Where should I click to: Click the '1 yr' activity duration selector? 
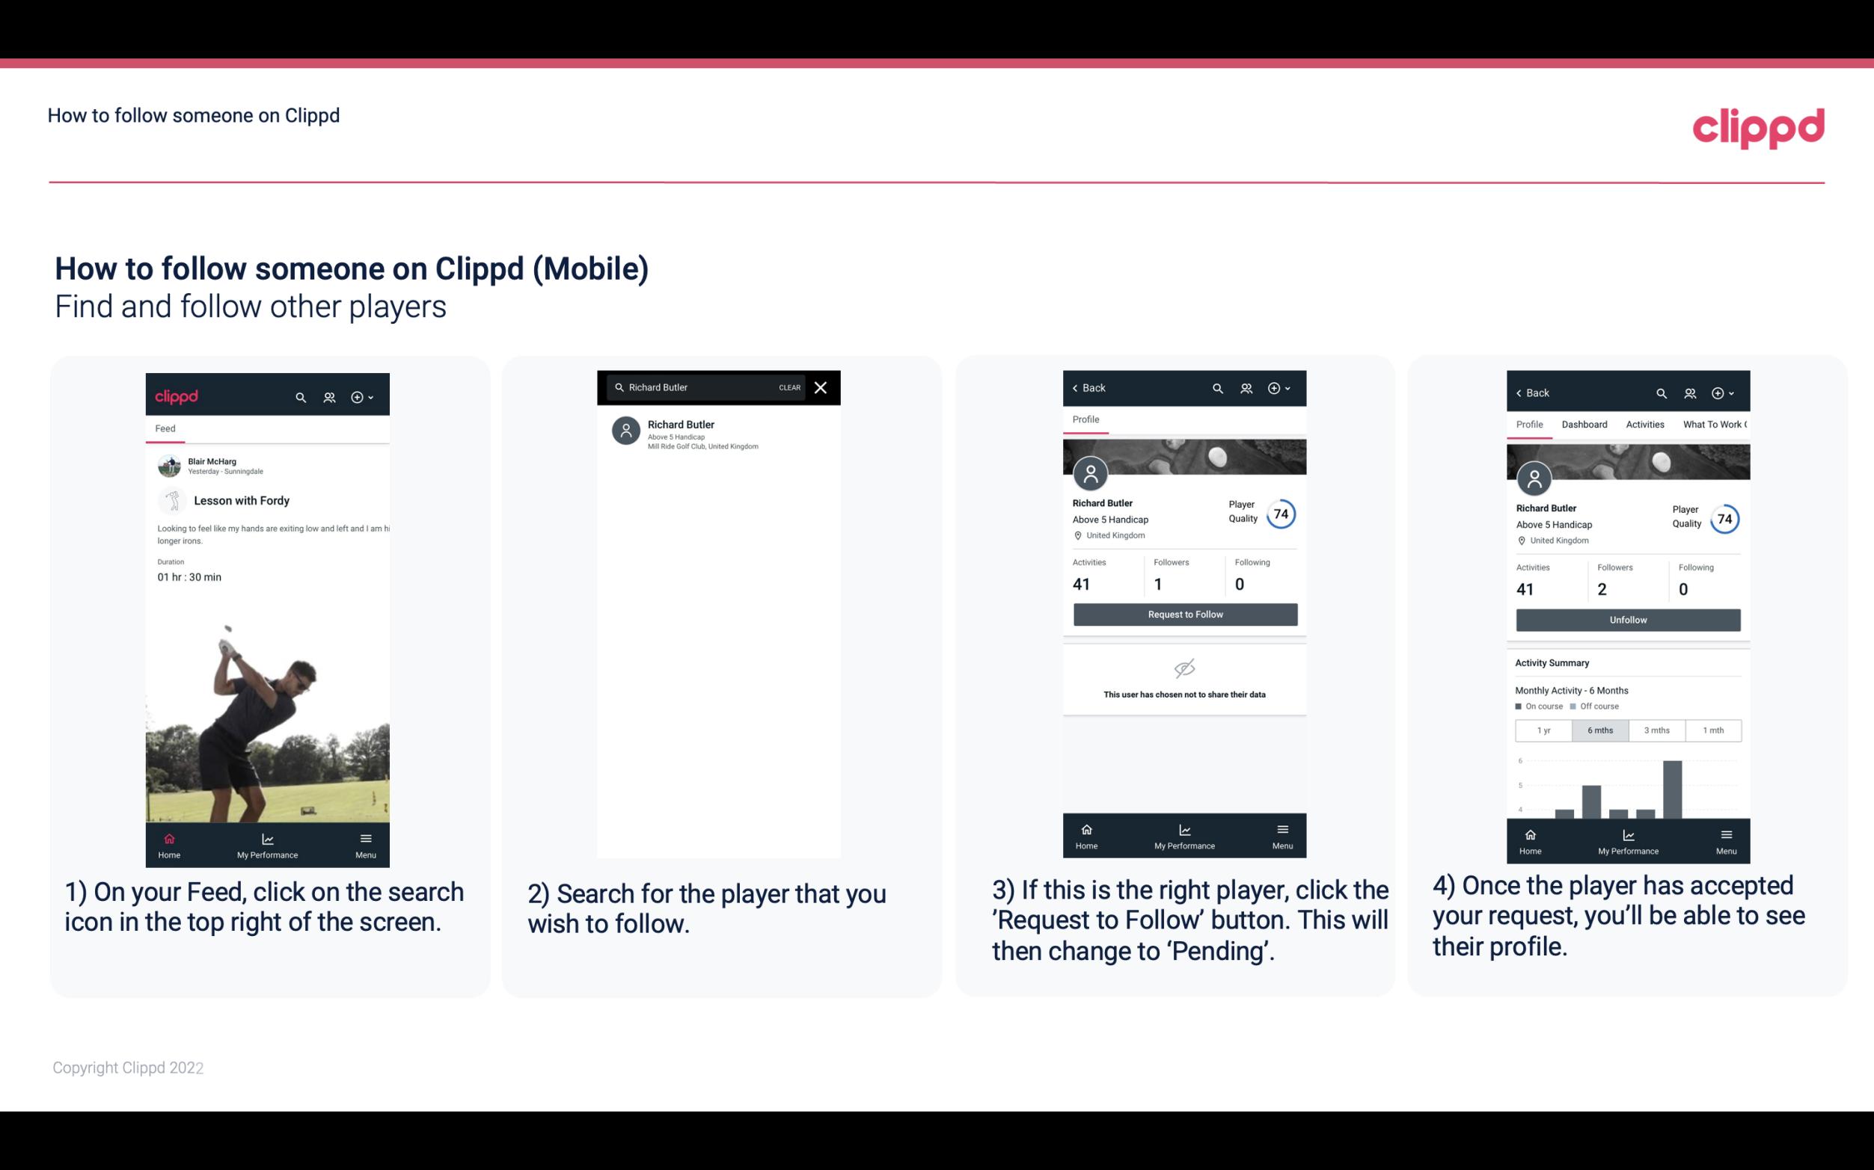pyautogui.click(x=1543, y=729)
